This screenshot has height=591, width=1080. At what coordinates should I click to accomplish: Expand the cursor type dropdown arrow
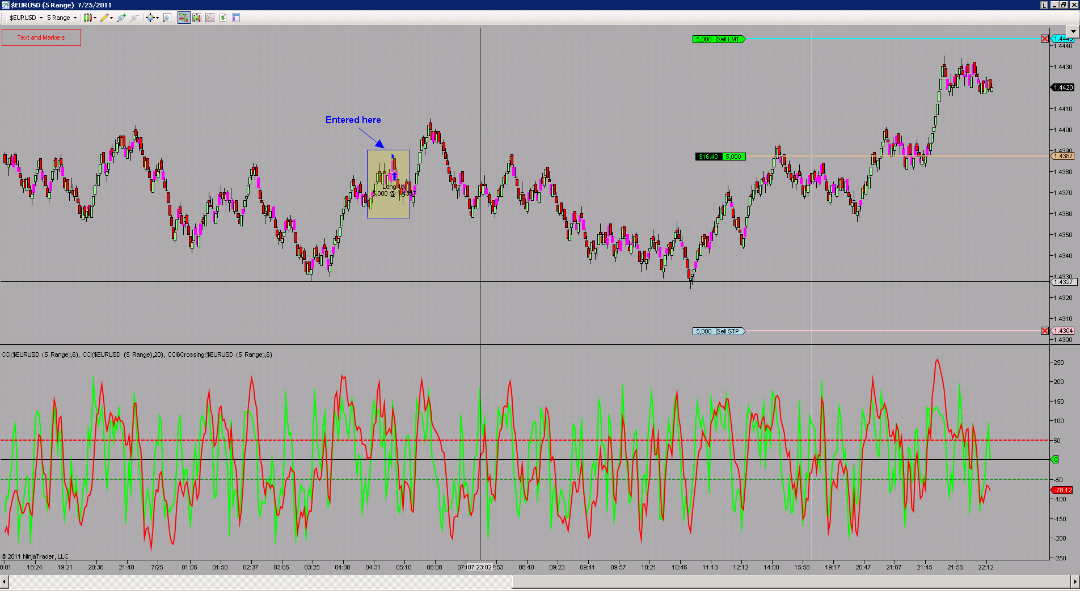click(x=157, y=18)
